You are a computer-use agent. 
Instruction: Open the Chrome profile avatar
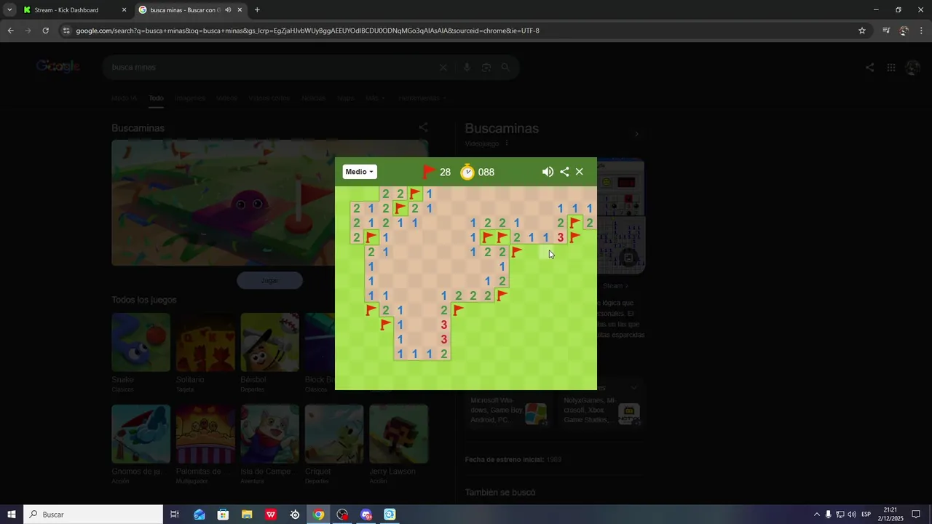pos(904,31)
